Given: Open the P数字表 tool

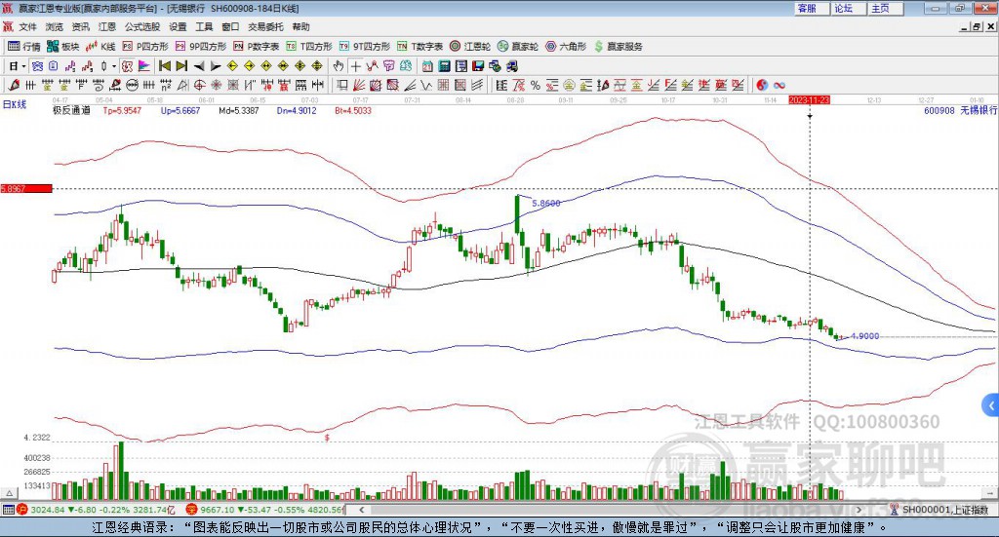Looking at the screenshot, I should pyautogui.click(x=257, y=47).
